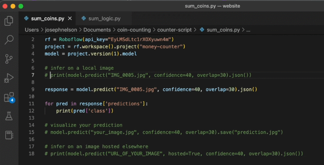Viewport: 324px width, 165px height.
Task: Click the counter-script breadcrumb segment
Action: (174, 30)
